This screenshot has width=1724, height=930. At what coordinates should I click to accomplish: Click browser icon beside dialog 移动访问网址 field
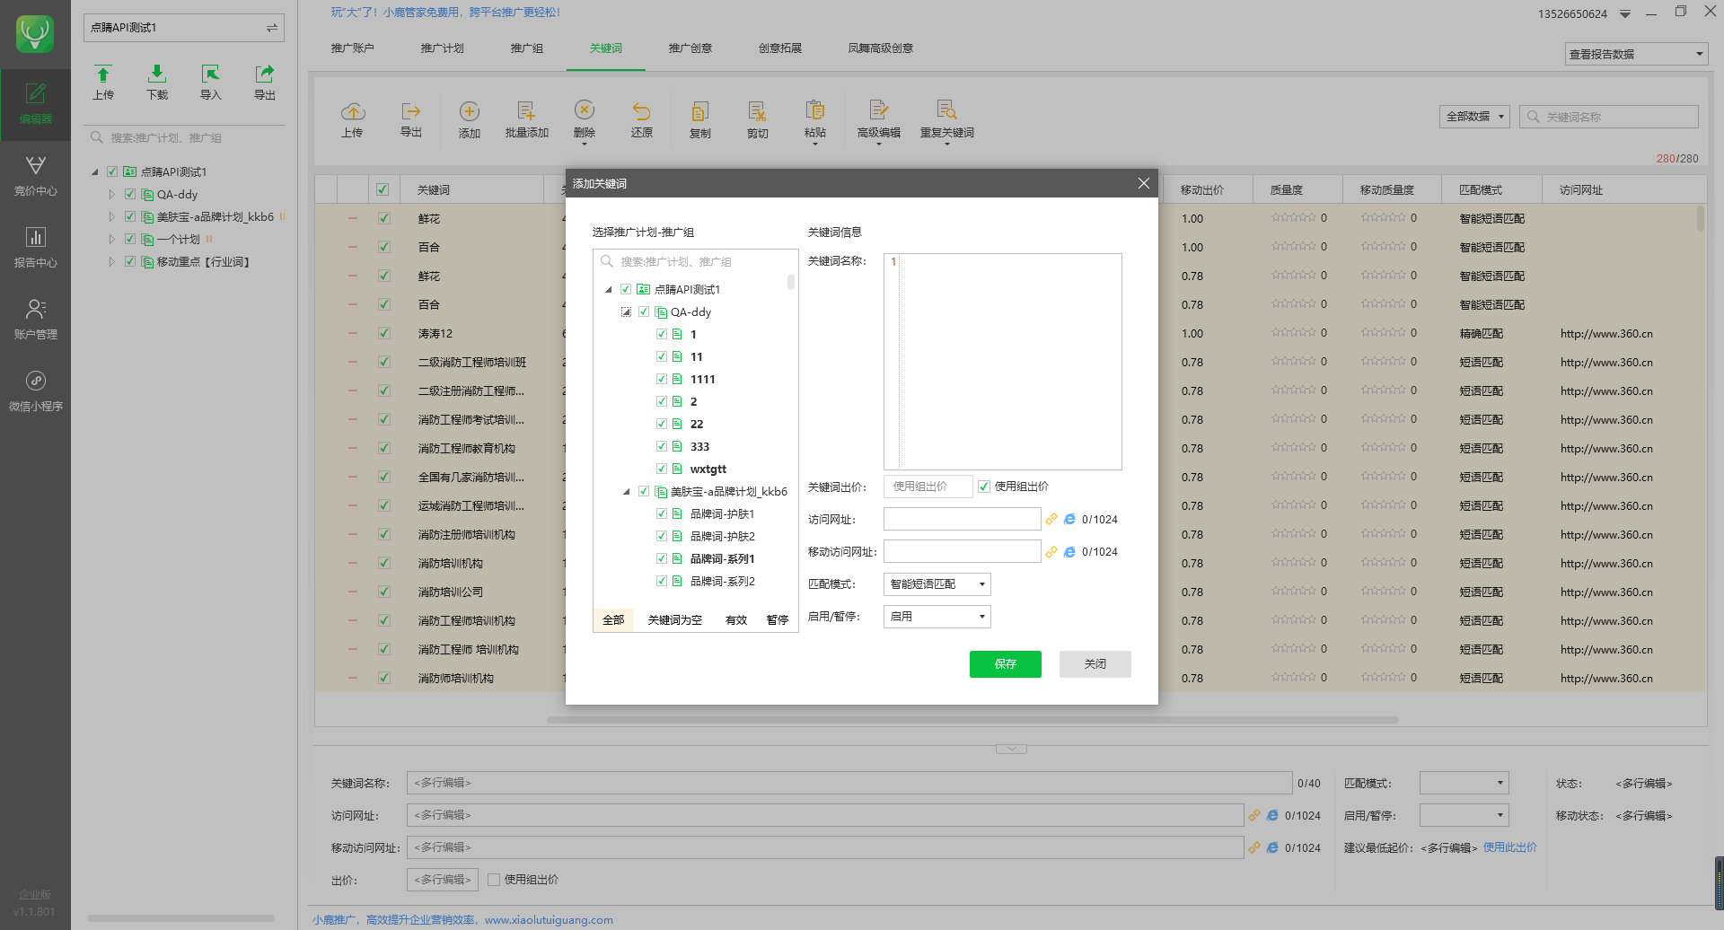(1069, 552)
